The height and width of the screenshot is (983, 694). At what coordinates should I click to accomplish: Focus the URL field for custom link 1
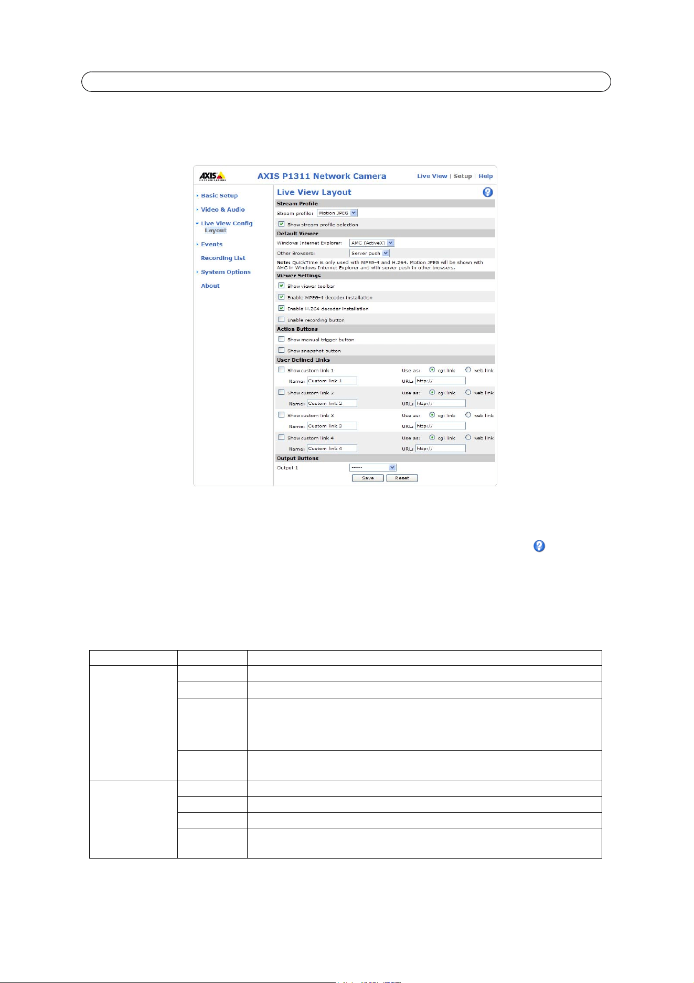(441, 381)
